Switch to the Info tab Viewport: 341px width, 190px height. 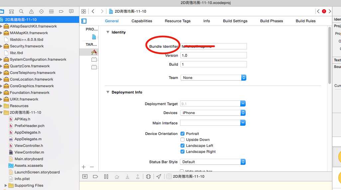pyautogui.click(x=207, y=21)
